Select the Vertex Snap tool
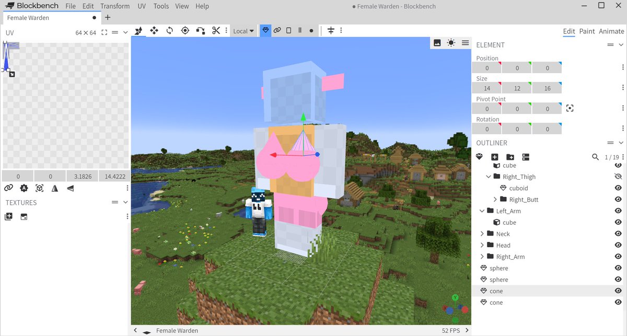Viewport: 627px width, 336px height. tap(201, 31)
